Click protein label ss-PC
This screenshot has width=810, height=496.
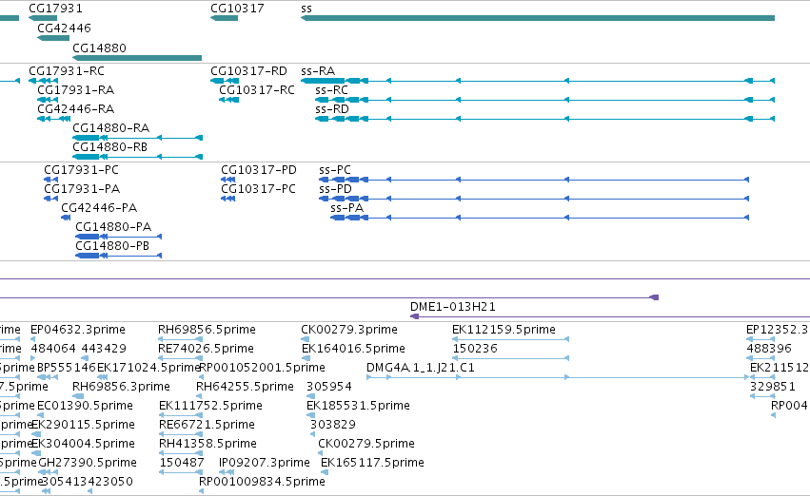[x=335, y=170]
